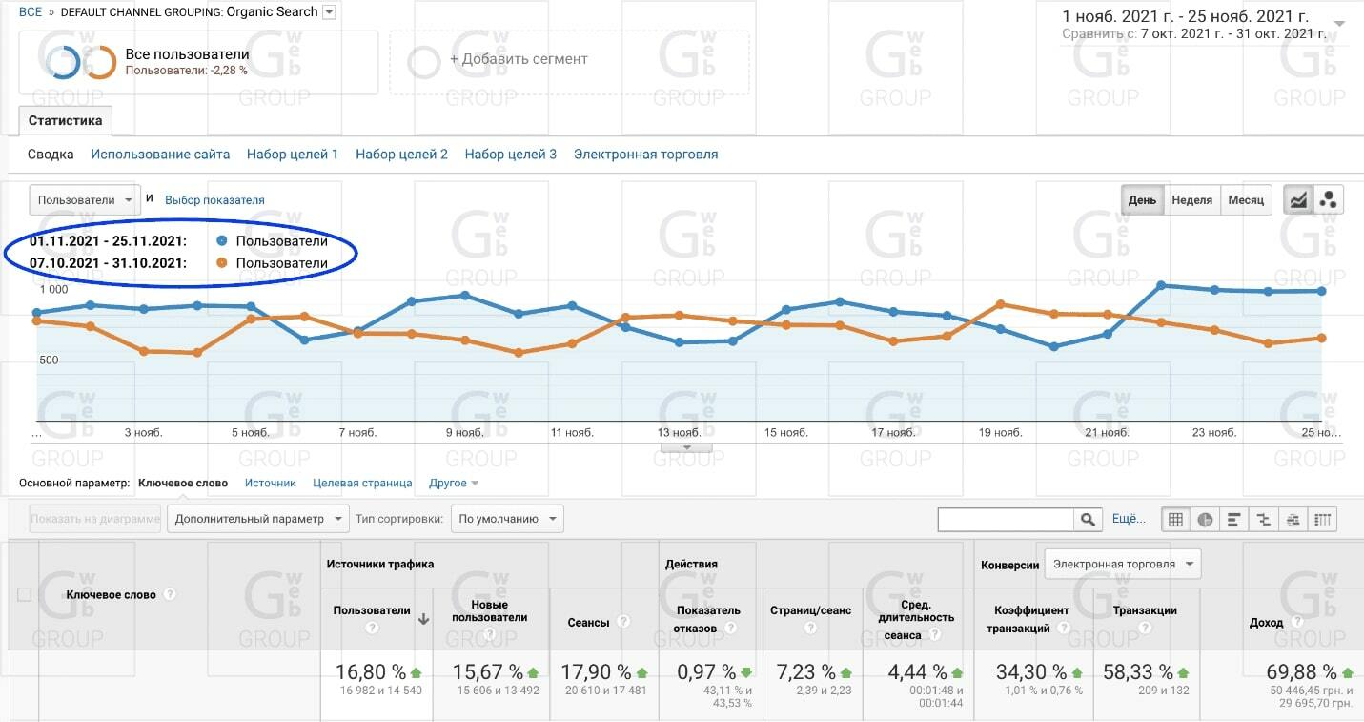Click Выбор показателя link

coord(214,200)
